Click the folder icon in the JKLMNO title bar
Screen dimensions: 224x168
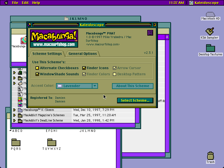point(66,19)
